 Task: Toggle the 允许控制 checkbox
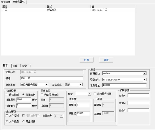point(7,116)
